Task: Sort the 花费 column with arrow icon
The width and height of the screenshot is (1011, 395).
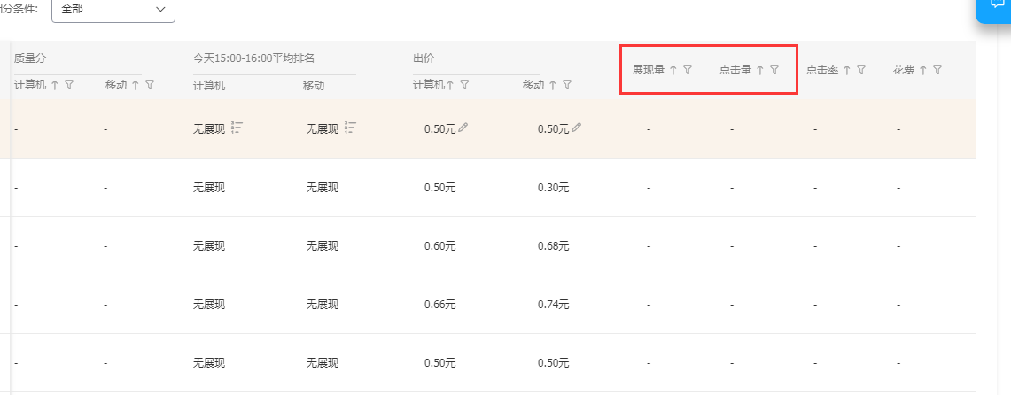Action: click(923, 70)
